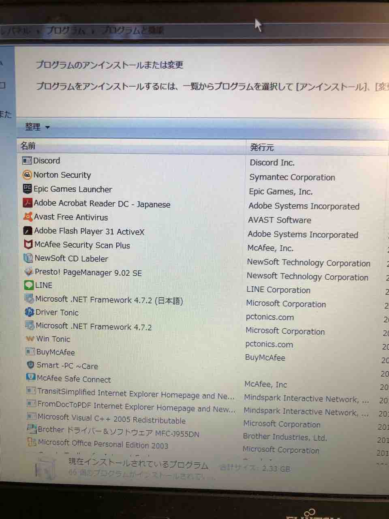The image size is (389, 519).
Task: Click the Epic Games, Inc. publisher cell
Action: (281, 192)
